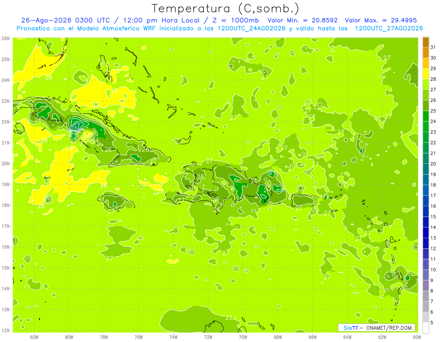443x342 pixels.
Task: Click the orange 30–31 legend swatch
Action: point(426,53)
